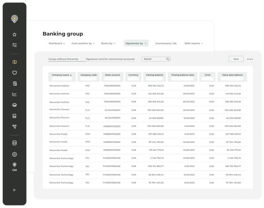Open the bar chart document icon
264x208 pixels.
click(x=14, y=116)
